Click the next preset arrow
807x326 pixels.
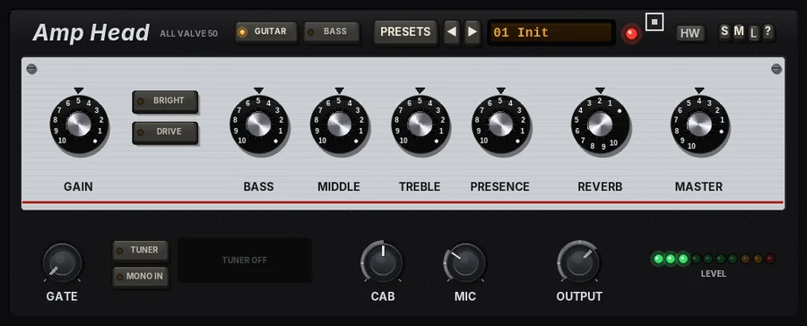pos(473,32)
